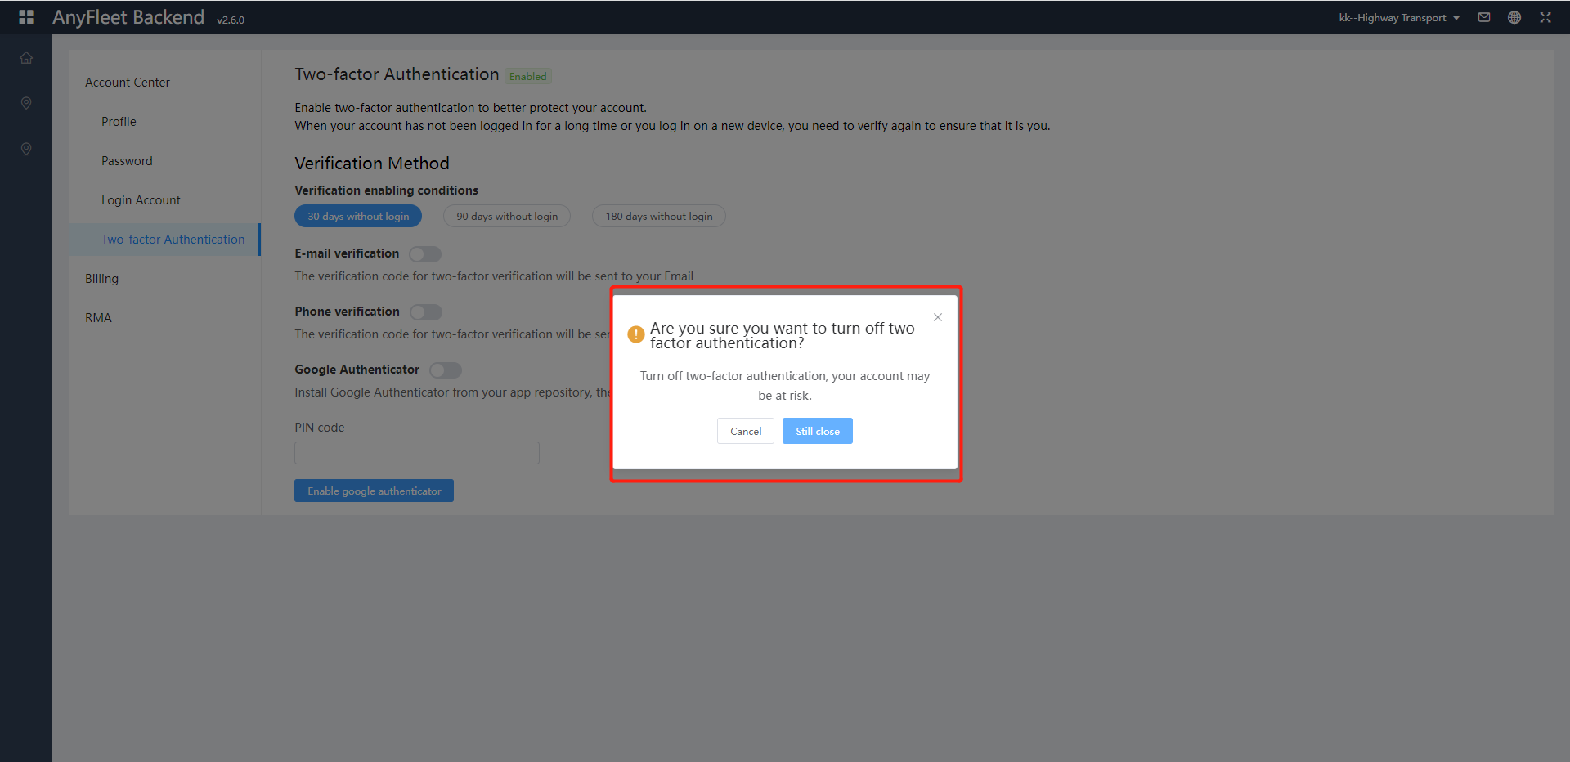This screenshot has width=1570, height=762.
Task: Select the first location pin sidebar icon
Action: pyautogui.click(x=25, y=103)
